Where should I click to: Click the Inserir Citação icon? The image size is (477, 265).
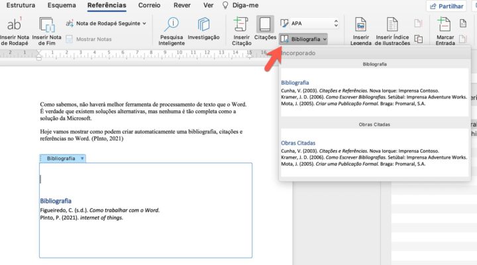point(242,24)
